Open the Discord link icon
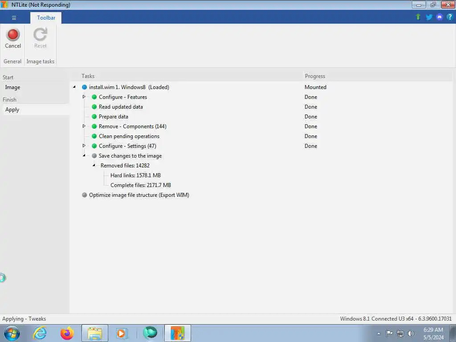 440,17
